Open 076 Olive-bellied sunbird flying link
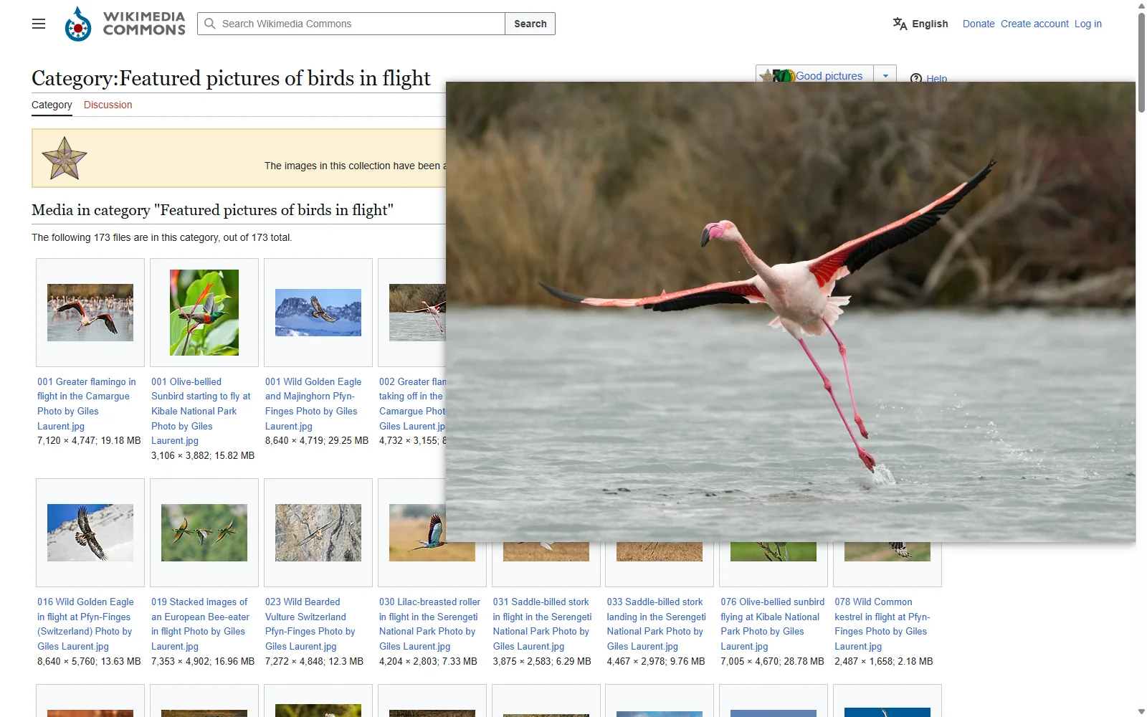The width and height of the screenshot is (1147, 717). 772,624
